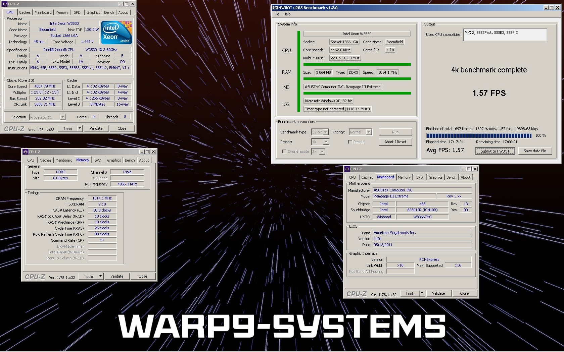This screenshot has height=352, width=564.
Task: Click the benchmark progress bar
Action: [479, 136]
